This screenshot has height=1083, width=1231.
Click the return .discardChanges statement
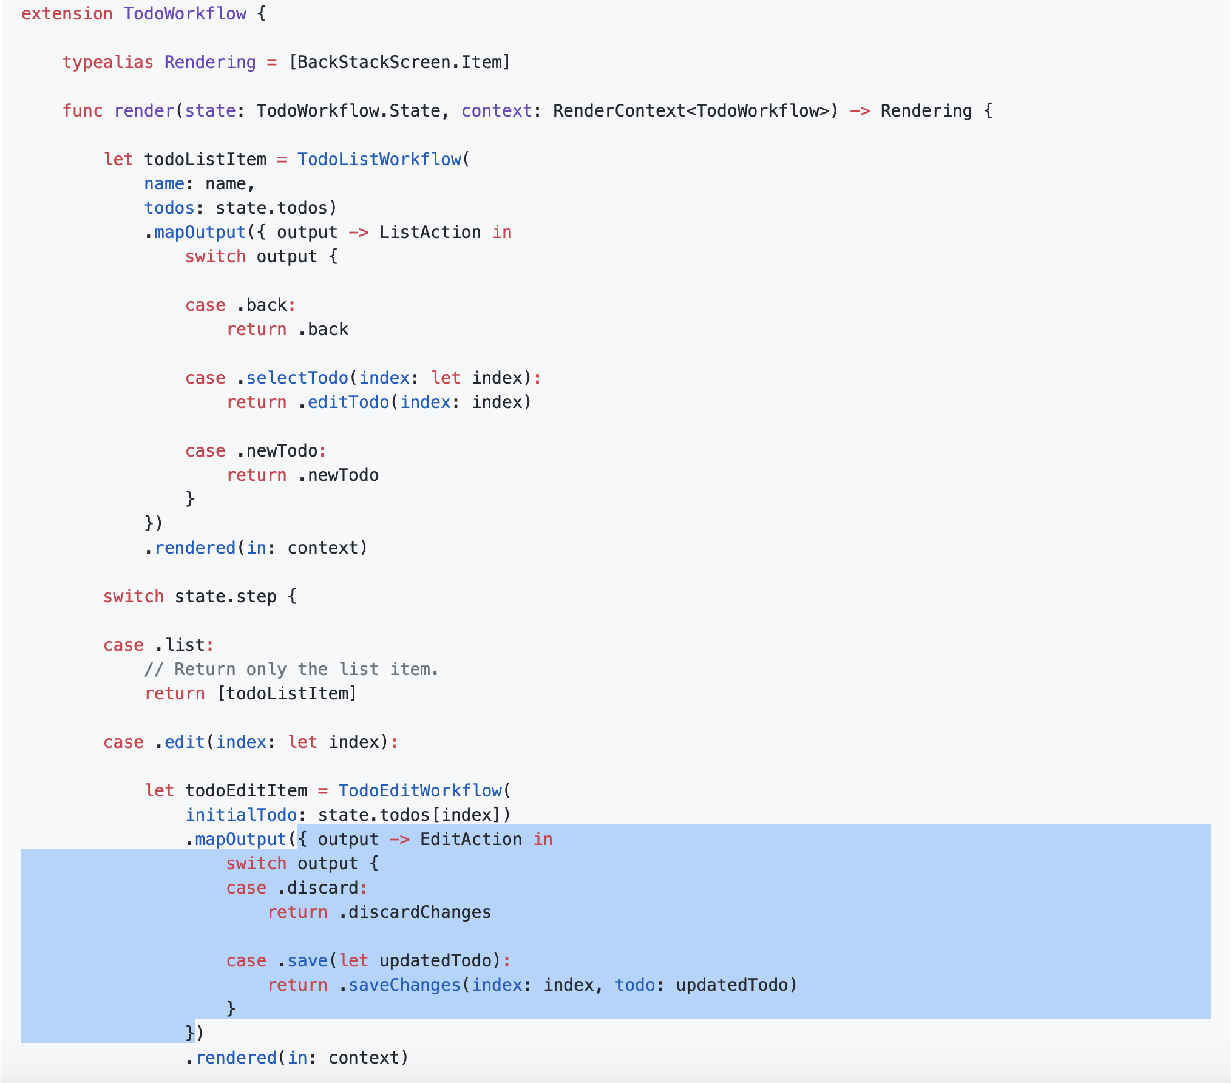click(379, 911)
